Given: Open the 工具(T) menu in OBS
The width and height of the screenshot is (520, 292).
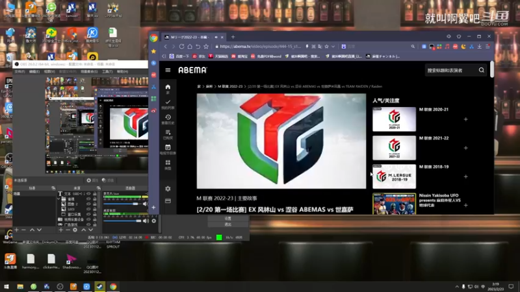Looking at the screenshot, I should tap(107, 71).
